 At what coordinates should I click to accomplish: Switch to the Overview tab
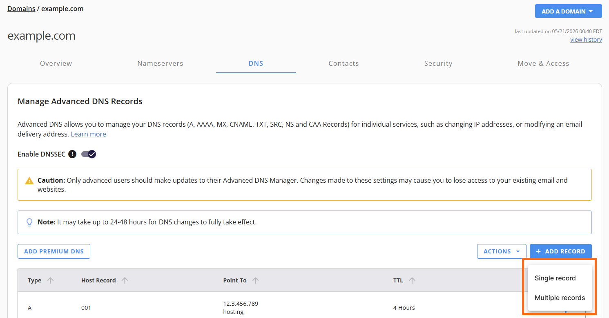coord(56,63)
